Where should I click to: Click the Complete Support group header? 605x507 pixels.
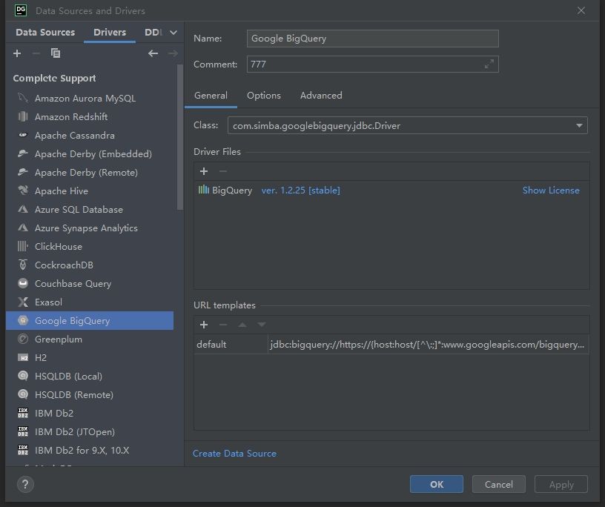tap(54, 79)
